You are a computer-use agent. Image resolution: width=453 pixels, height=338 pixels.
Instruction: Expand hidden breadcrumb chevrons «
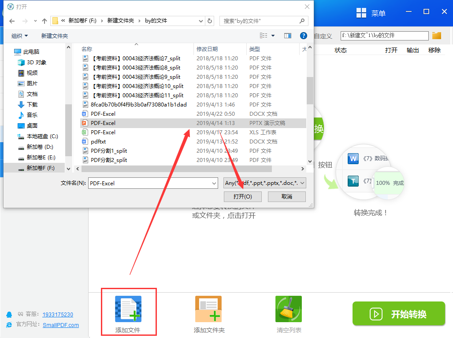click(63, 21)
